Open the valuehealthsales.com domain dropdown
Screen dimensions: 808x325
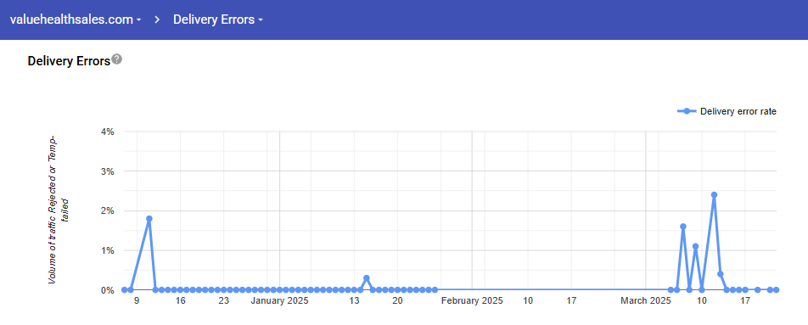(x=76, y=20)
